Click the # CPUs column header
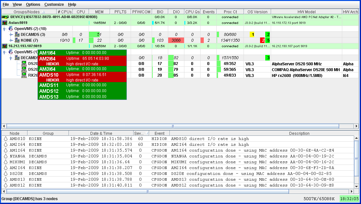 pyautogui.click(x=65, y=12)
